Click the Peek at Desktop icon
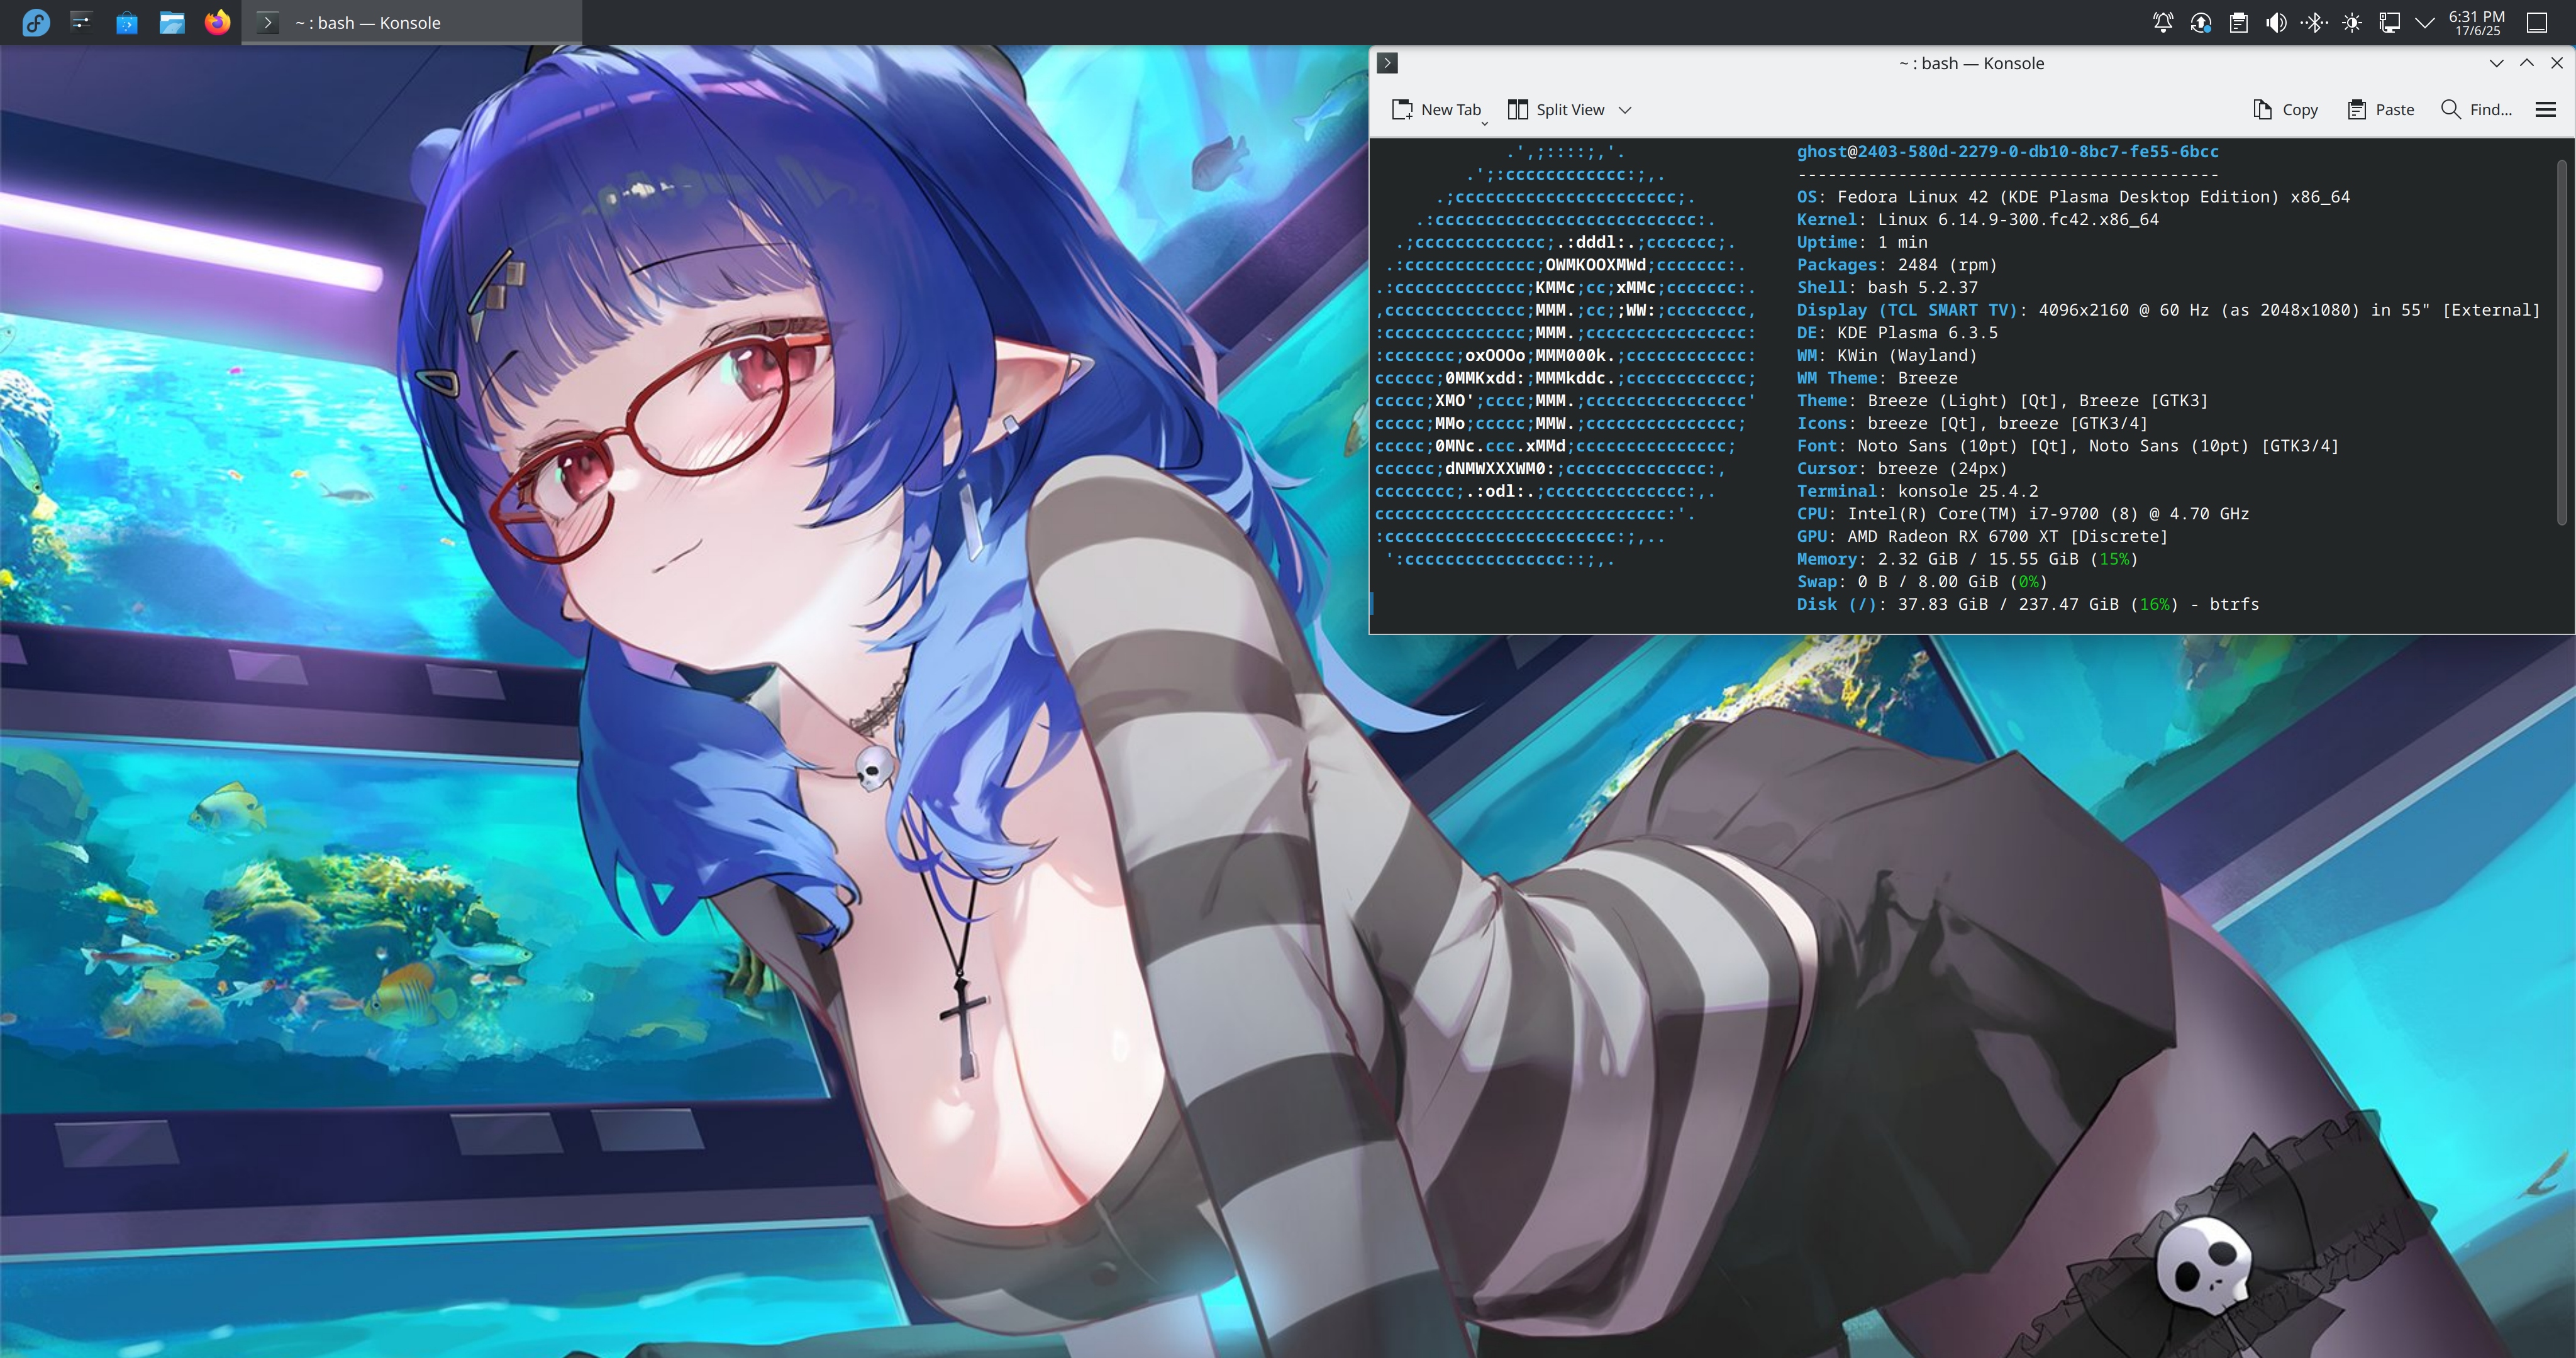2576x1358 pixels. click(x=2537, y=22)
